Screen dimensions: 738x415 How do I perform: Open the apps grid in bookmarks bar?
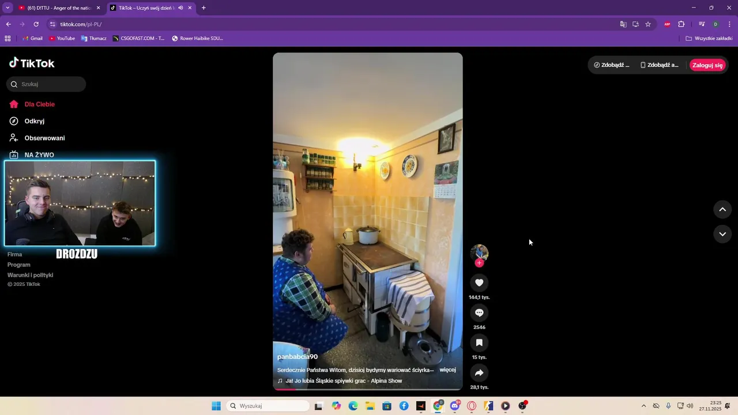coord(7,39)
